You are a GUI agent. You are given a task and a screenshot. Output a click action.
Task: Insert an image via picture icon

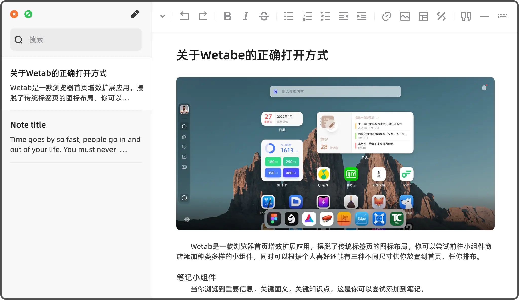(405, 16)
